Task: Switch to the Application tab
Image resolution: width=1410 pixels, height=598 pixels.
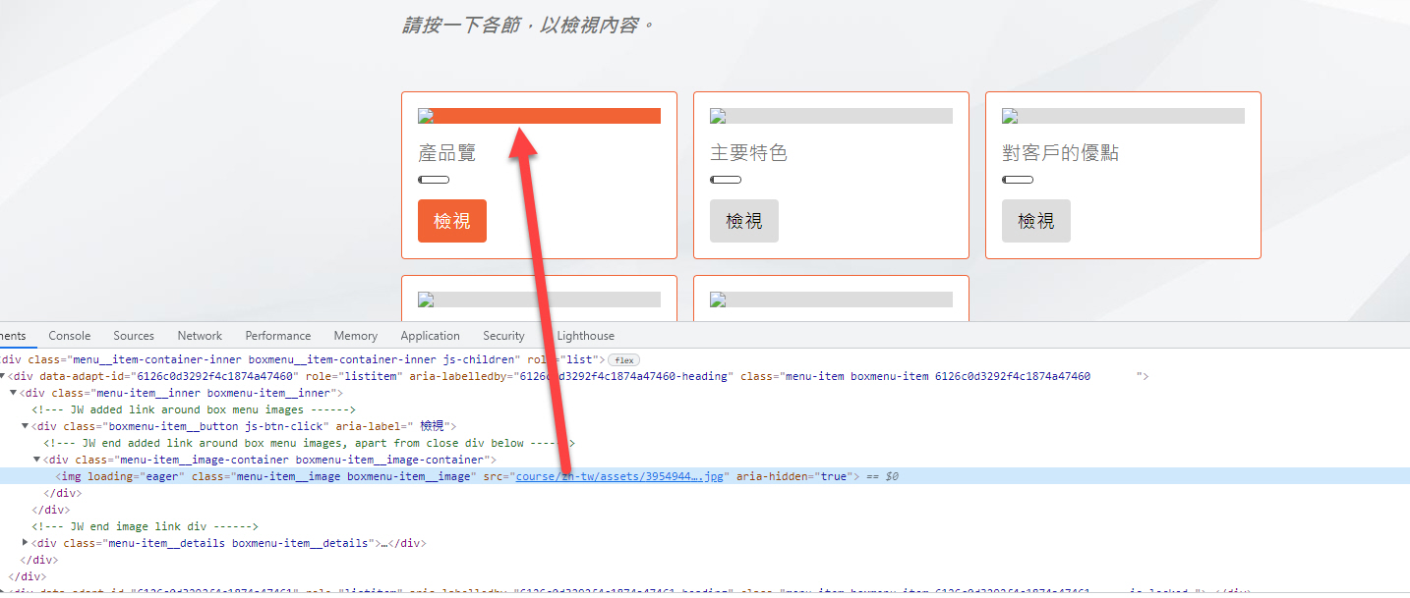Action: pyautogui.click(x=430, y=336)
